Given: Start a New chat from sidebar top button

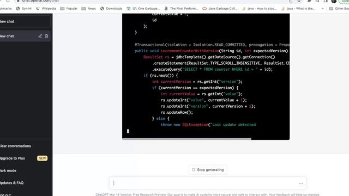Looking at the screenshot, I should pyautogui.click(x=25, y=21).
